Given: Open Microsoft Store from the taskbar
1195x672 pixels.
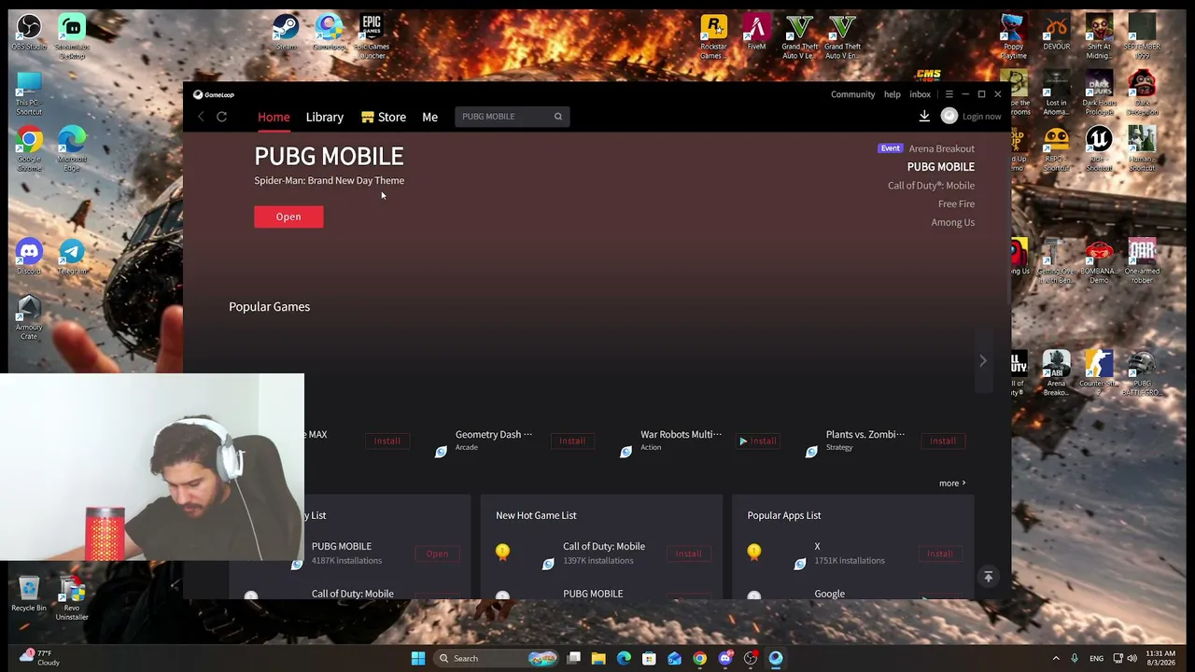Looking at the screenshot, I should point(649,658).
